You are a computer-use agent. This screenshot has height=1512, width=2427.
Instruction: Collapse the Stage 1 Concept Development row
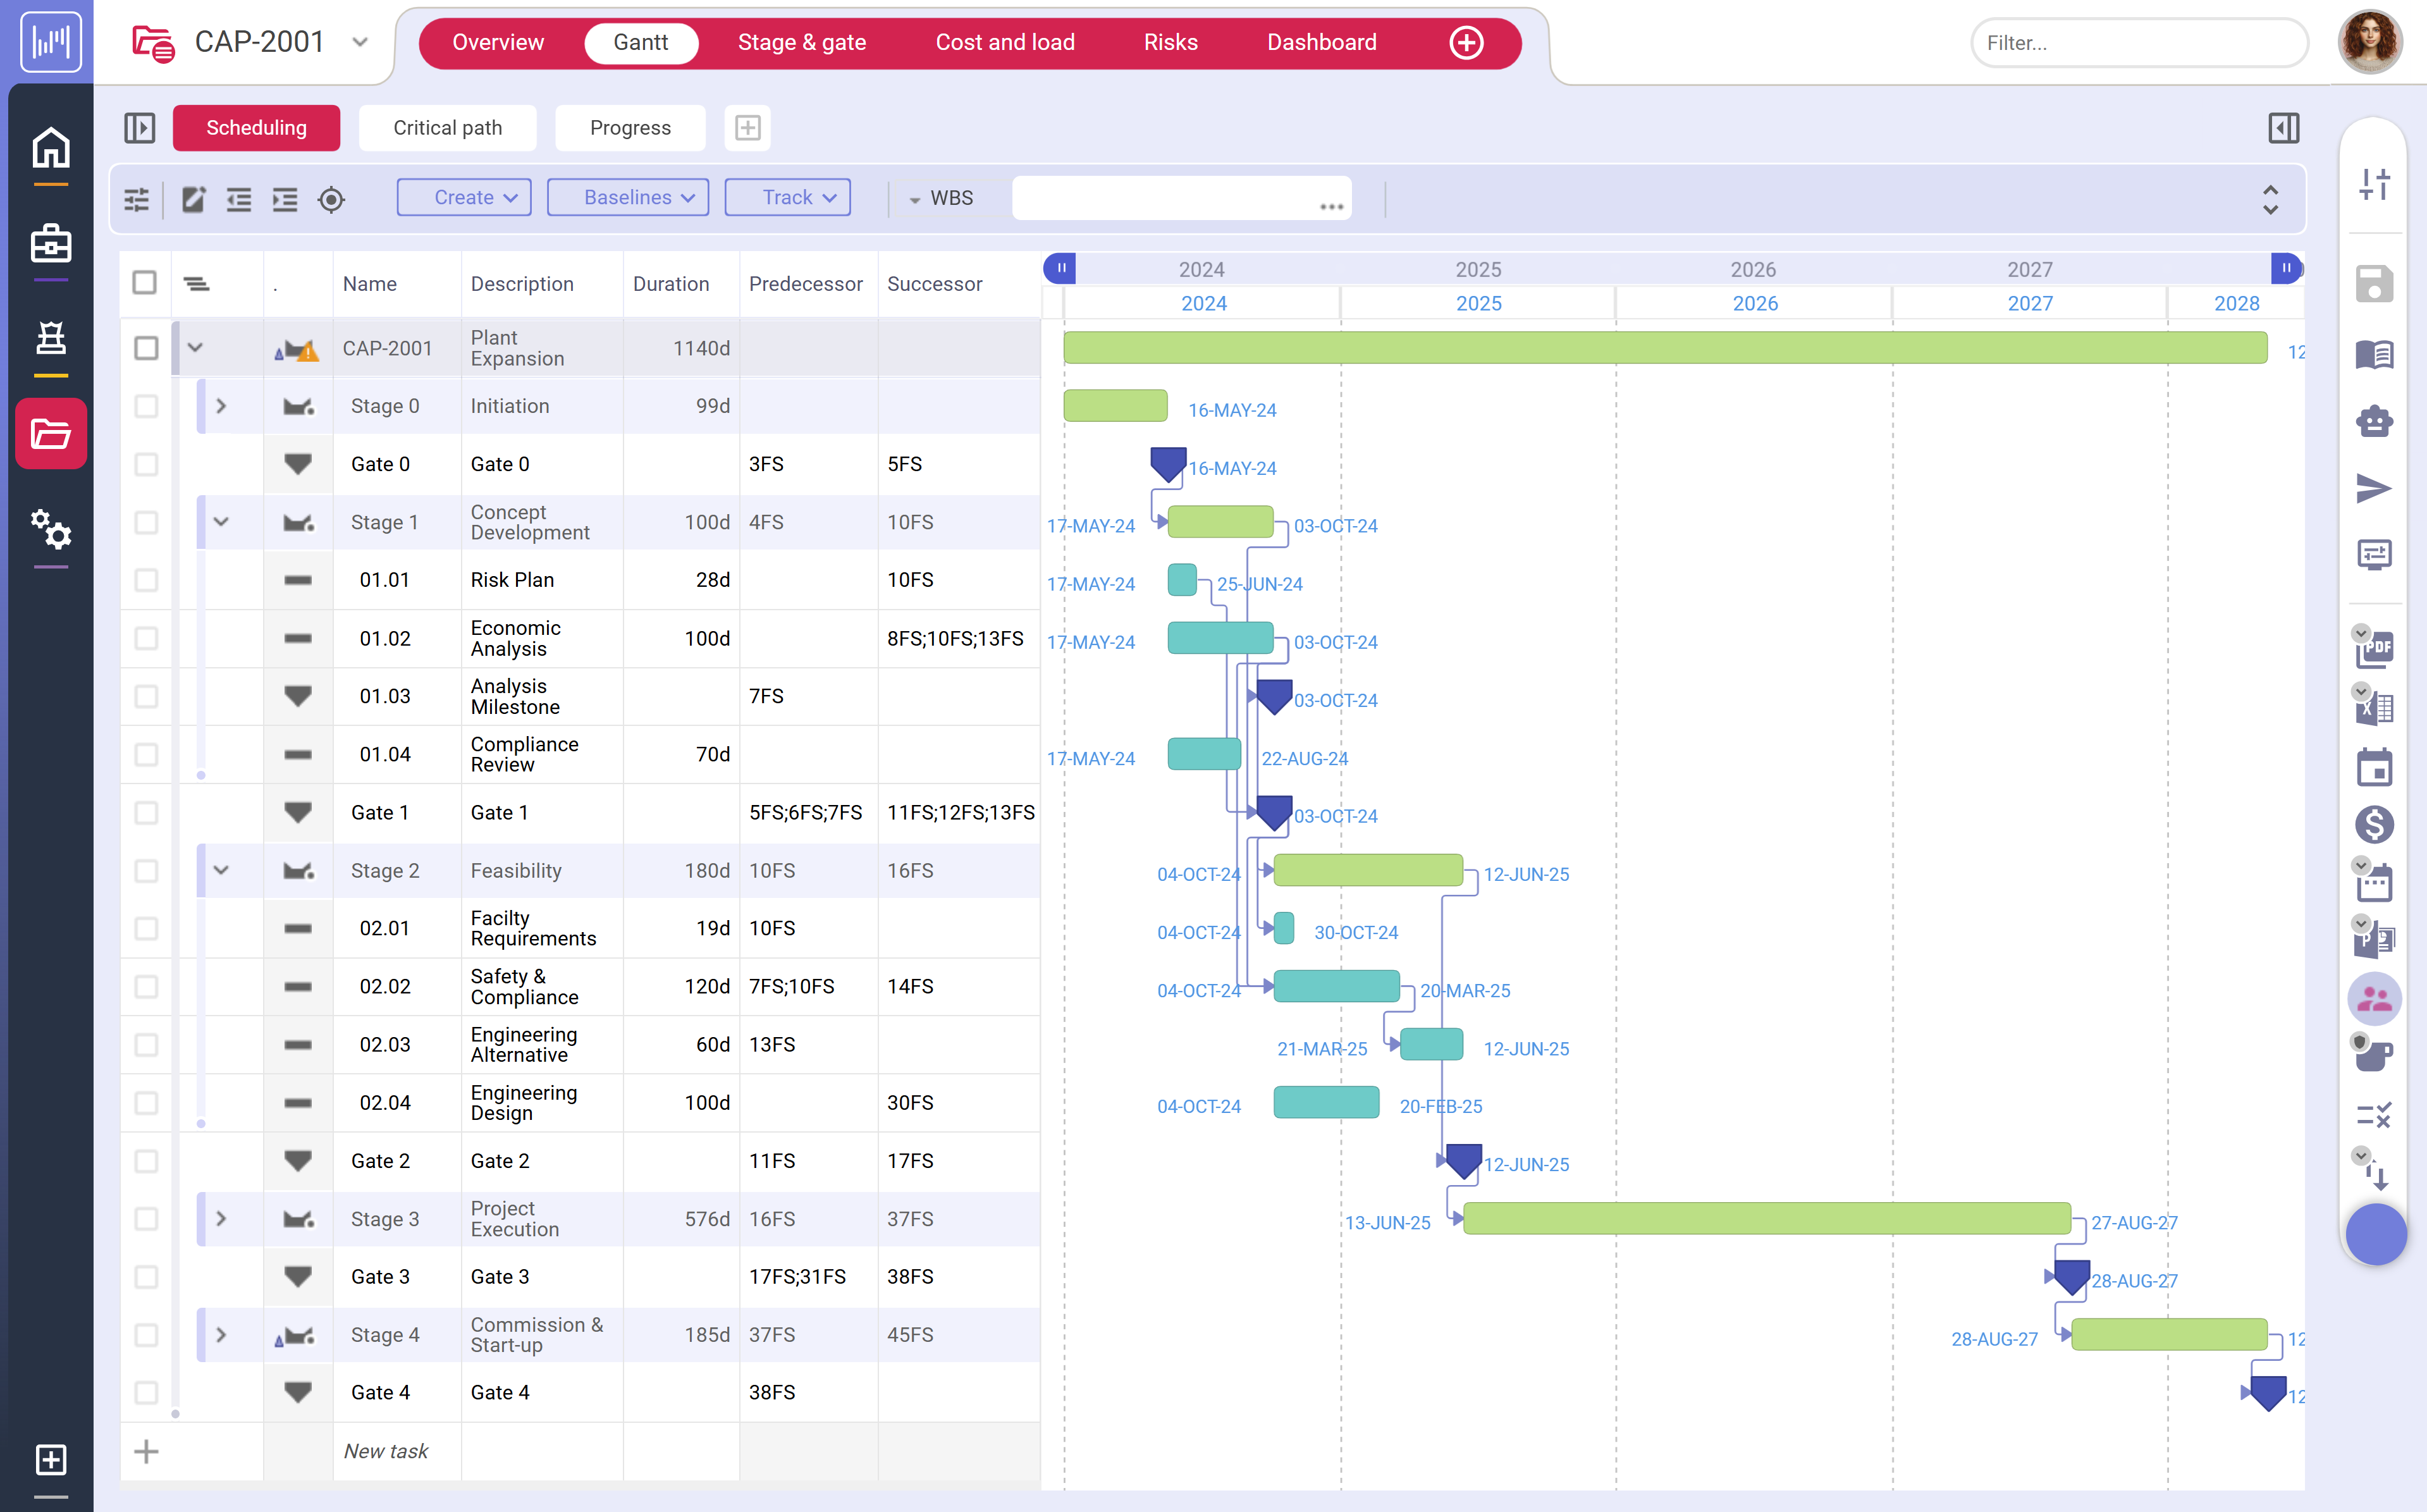(x=222, y=521)
